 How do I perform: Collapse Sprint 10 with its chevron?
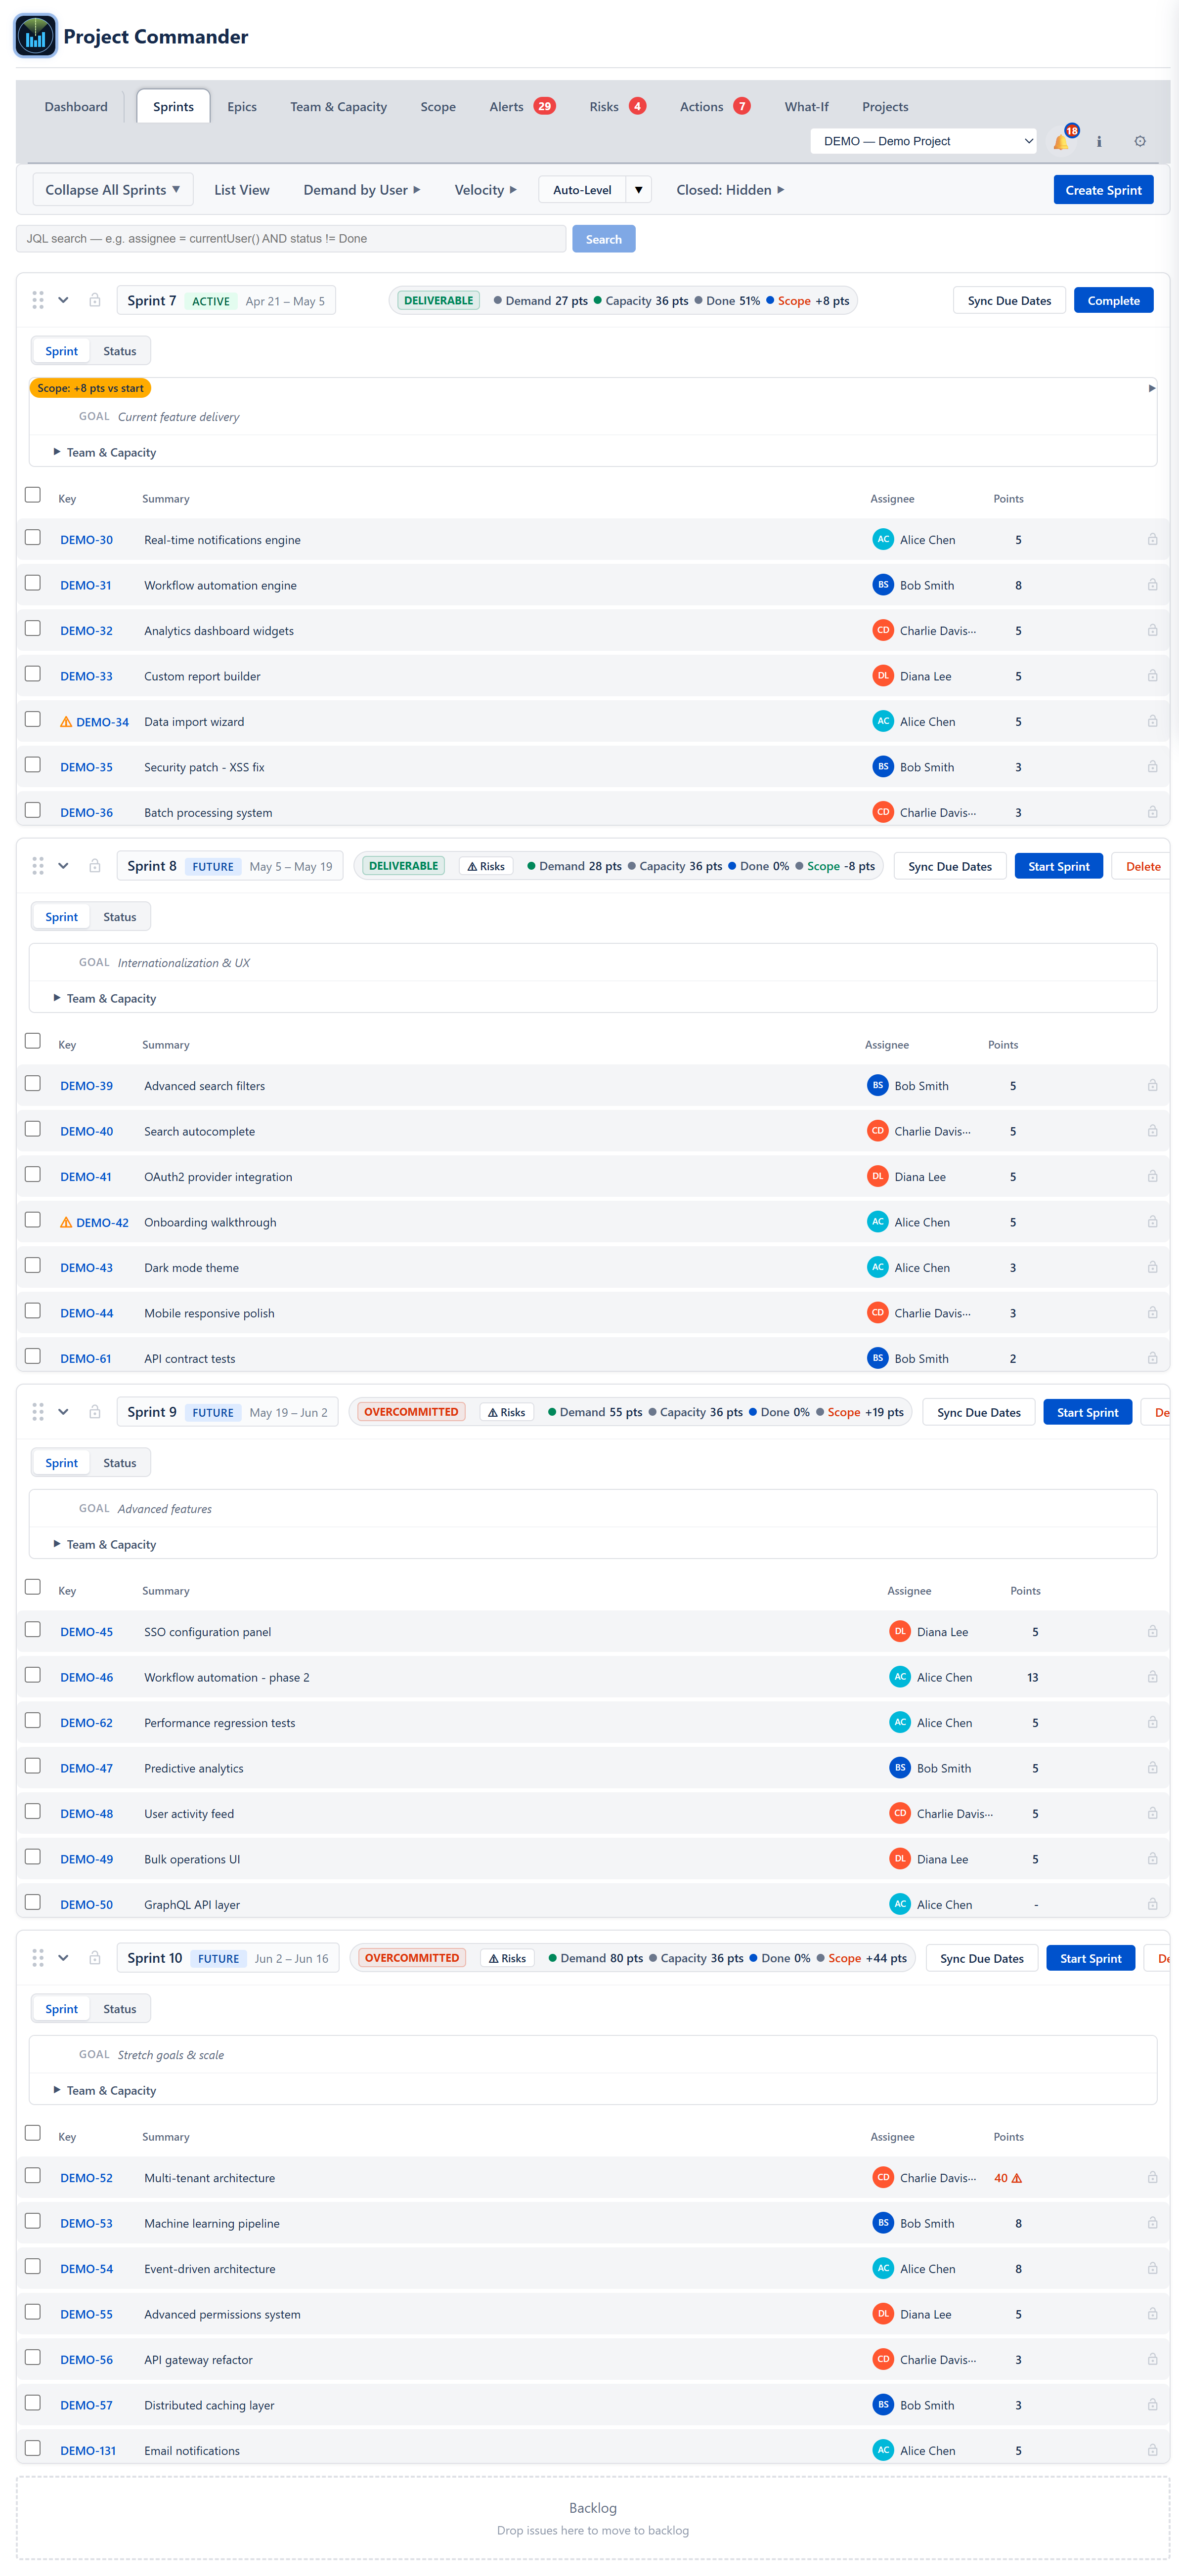63,1958
